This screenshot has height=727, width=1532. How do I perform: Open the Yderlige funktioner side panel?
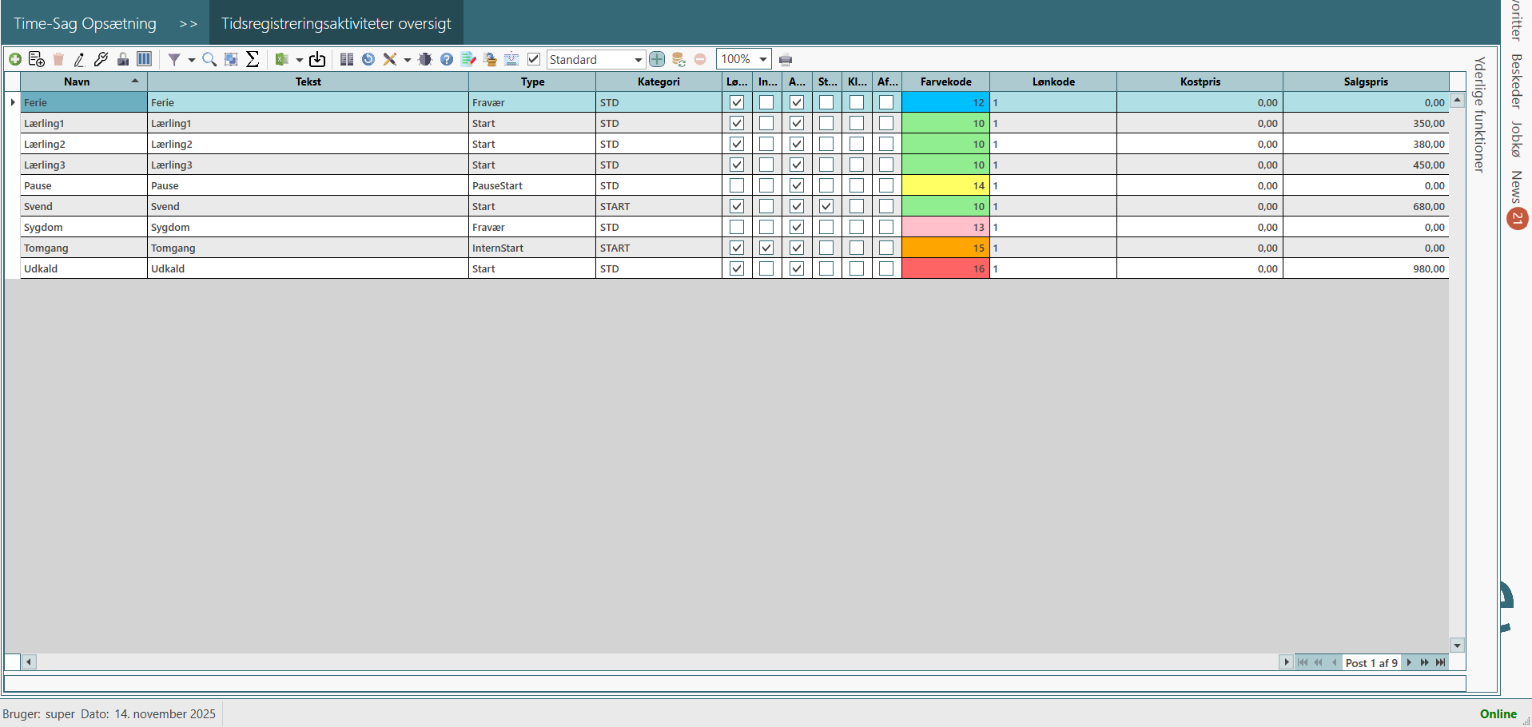click(1479, 114)
